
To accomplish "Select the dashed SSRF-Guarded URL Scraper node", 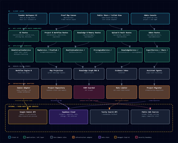I will [x=89, y=92].
